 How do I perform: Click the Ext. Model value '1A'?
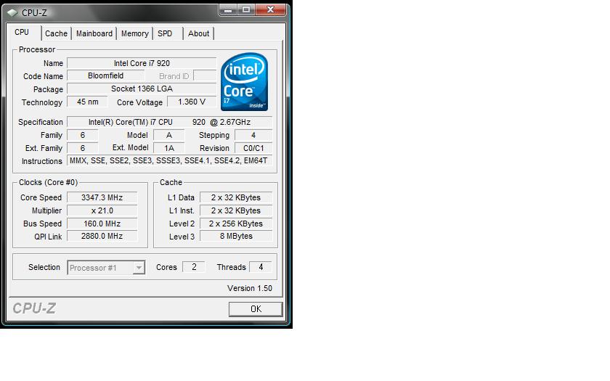[168, 148]
